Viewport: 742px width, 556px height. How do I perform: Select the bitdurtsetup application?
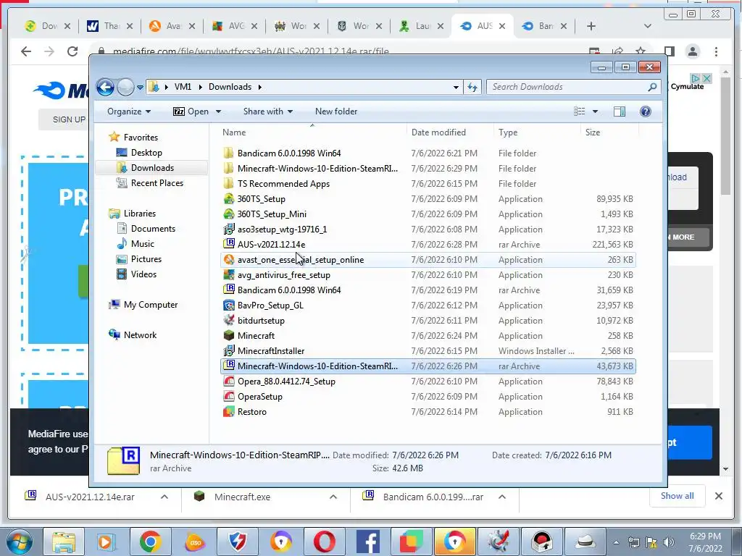point(261,321)
